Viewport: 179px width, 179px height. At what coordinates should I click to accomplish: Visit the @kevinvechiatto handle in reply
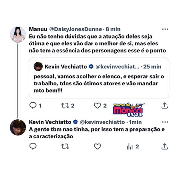102,122
